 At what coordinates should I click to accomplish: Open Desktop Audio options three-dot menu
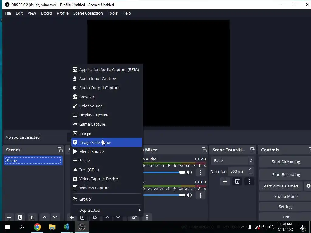point(200,172)
